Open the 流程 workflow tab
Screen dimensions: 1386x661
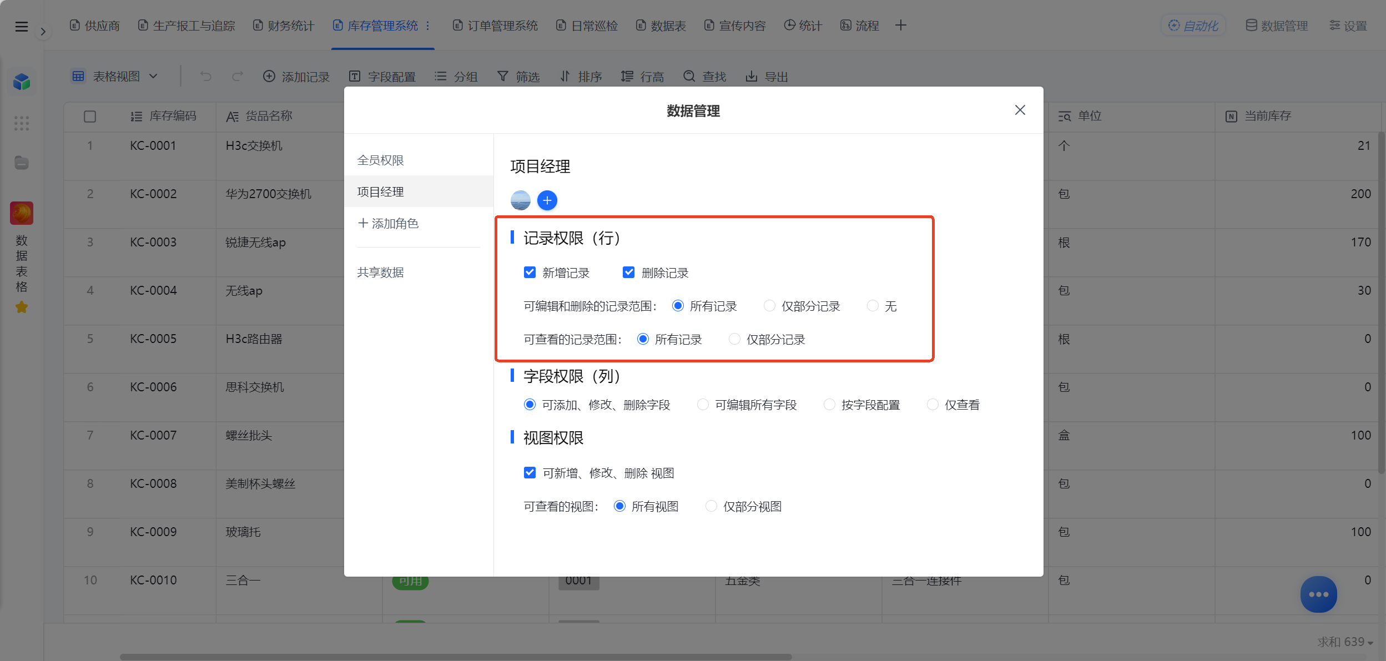coord(859,26)
